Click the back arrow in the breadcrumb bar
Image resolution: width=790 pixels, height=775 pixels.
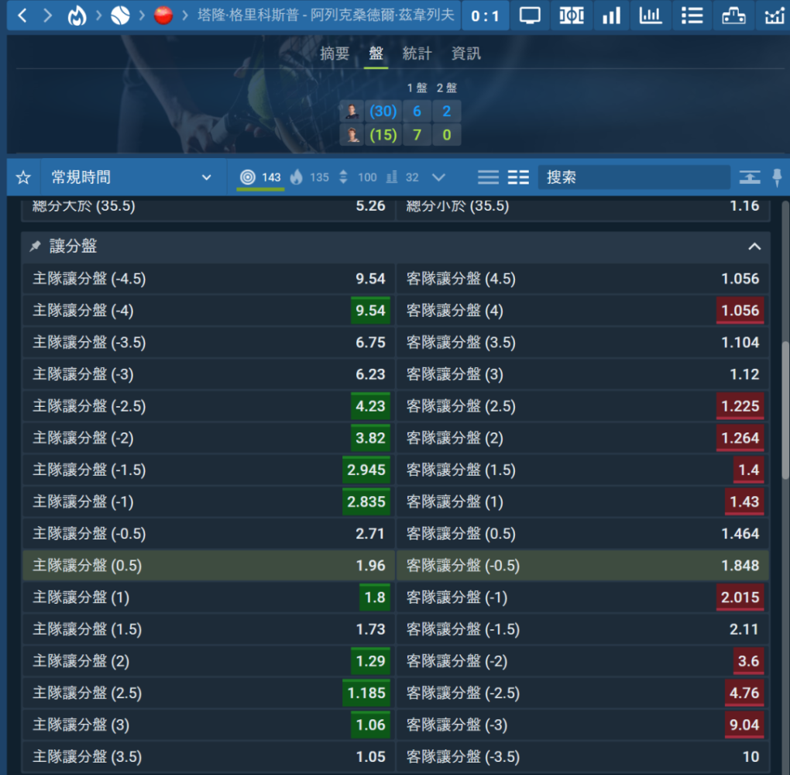pos(22,15)
